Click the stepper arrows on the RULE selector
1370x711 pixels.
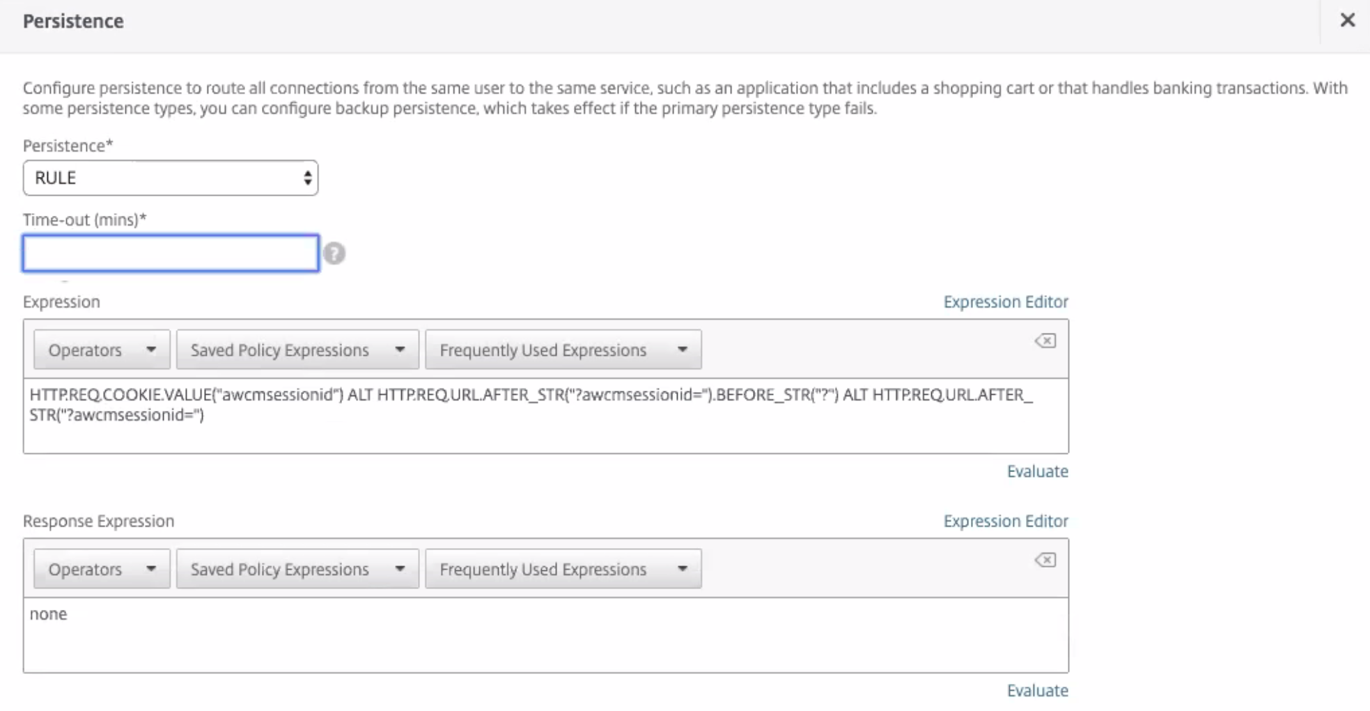pyautogui.click(x=307, y=178)
